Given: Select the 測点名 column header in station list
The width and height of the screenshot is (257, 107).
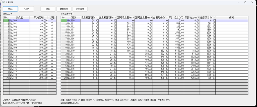Looking at the screenshot, I should pos(19,17).
